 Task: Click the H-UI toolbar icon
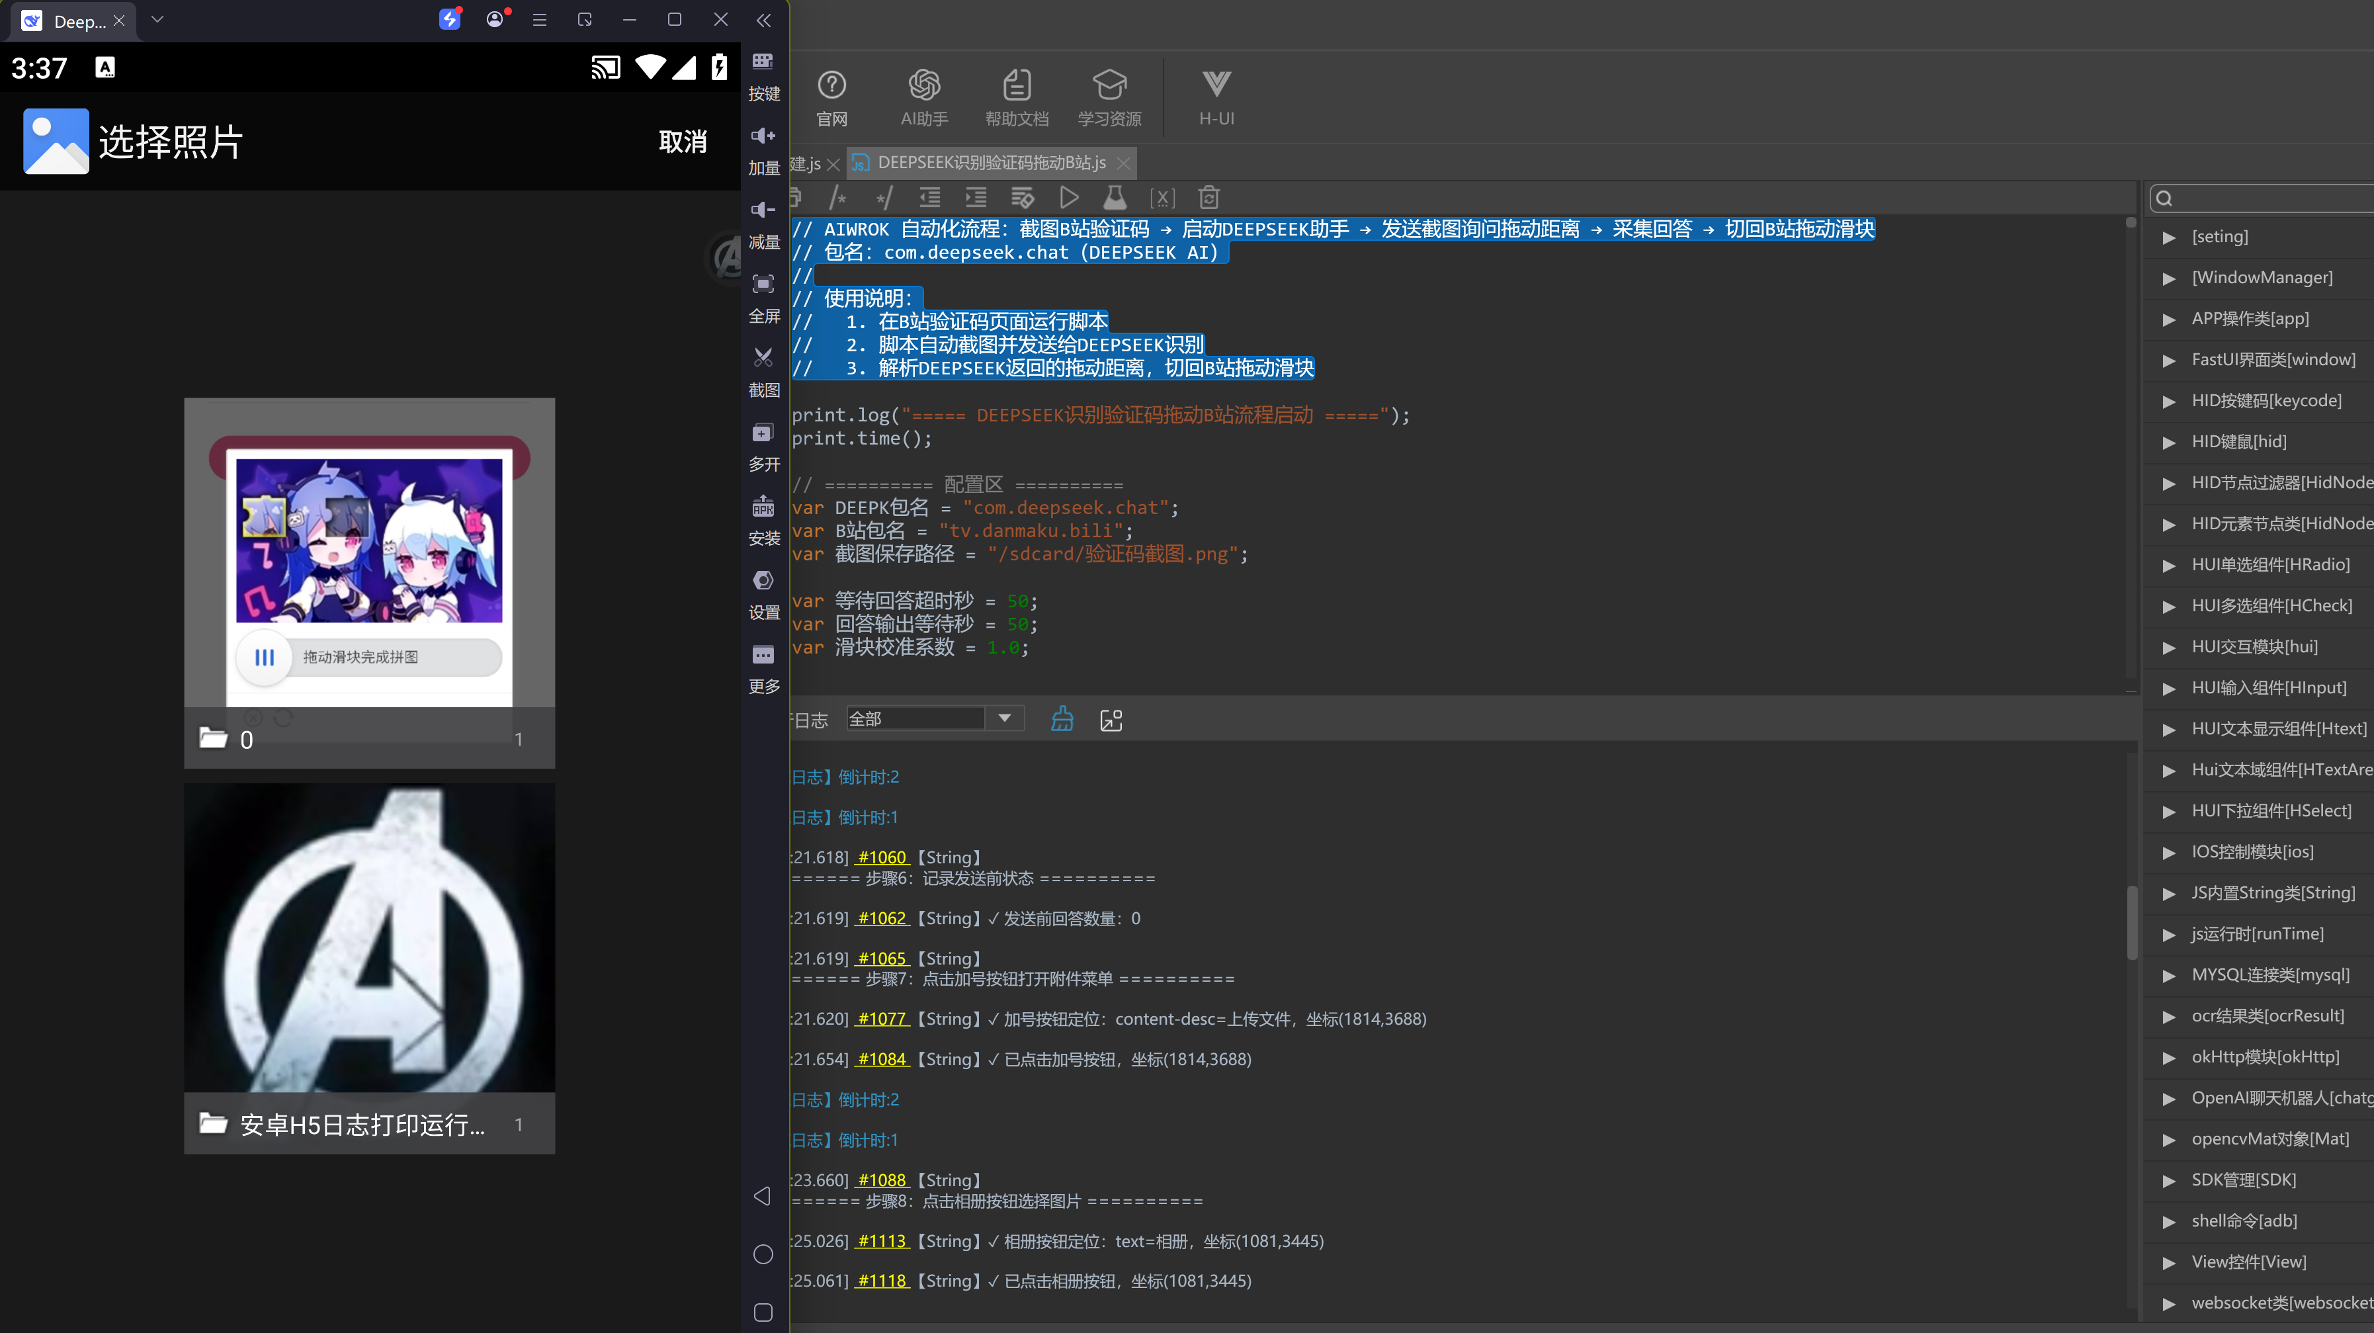[x=1216, y=98]
